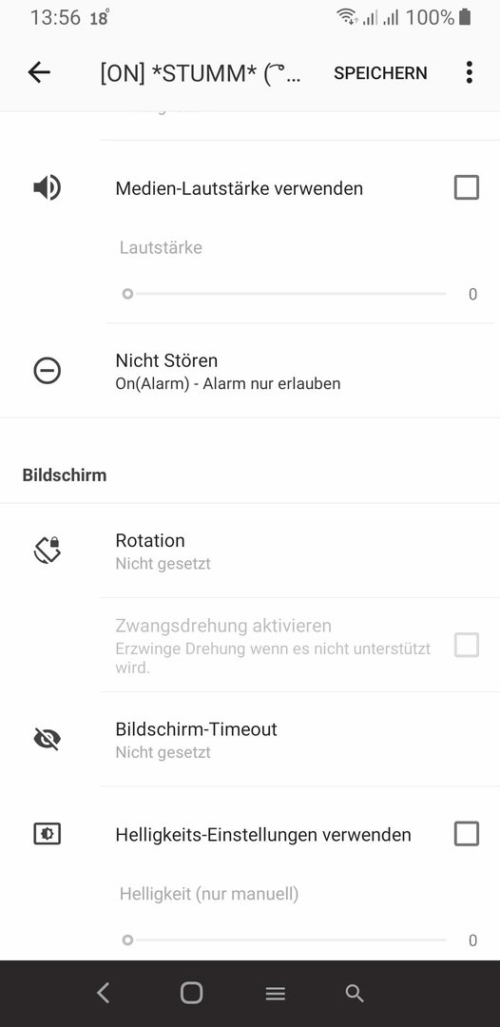Tap the brightness settings icon
500x1027 pixels.
click(48, 834)
